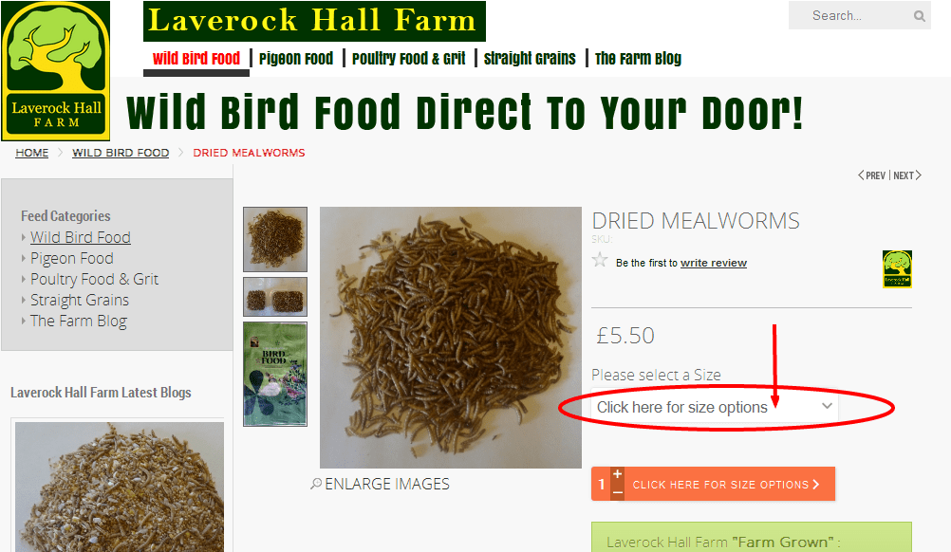Screen dimensions: 951x552
Task: Increase quantity with the plus stepper
Action: pos(618,474)
